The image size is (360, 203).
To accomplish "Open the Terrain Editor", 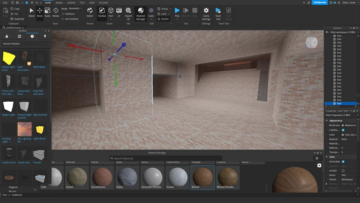I will [90, 11].
